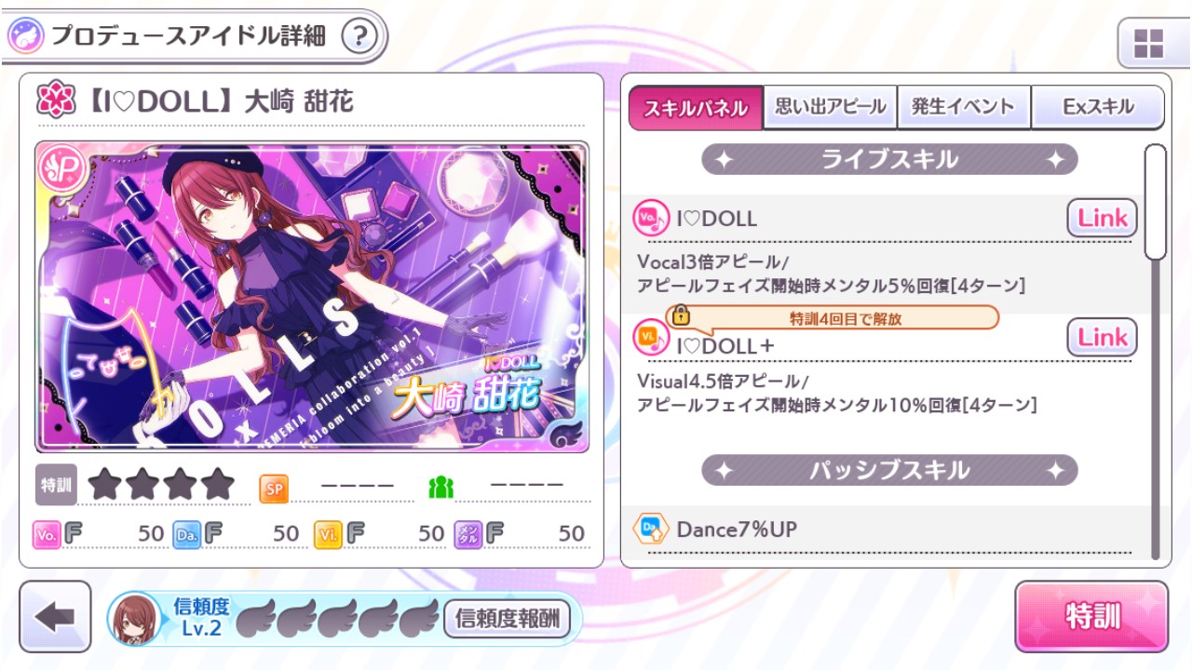Select the スキルパネル tab

tap(696, 107)
